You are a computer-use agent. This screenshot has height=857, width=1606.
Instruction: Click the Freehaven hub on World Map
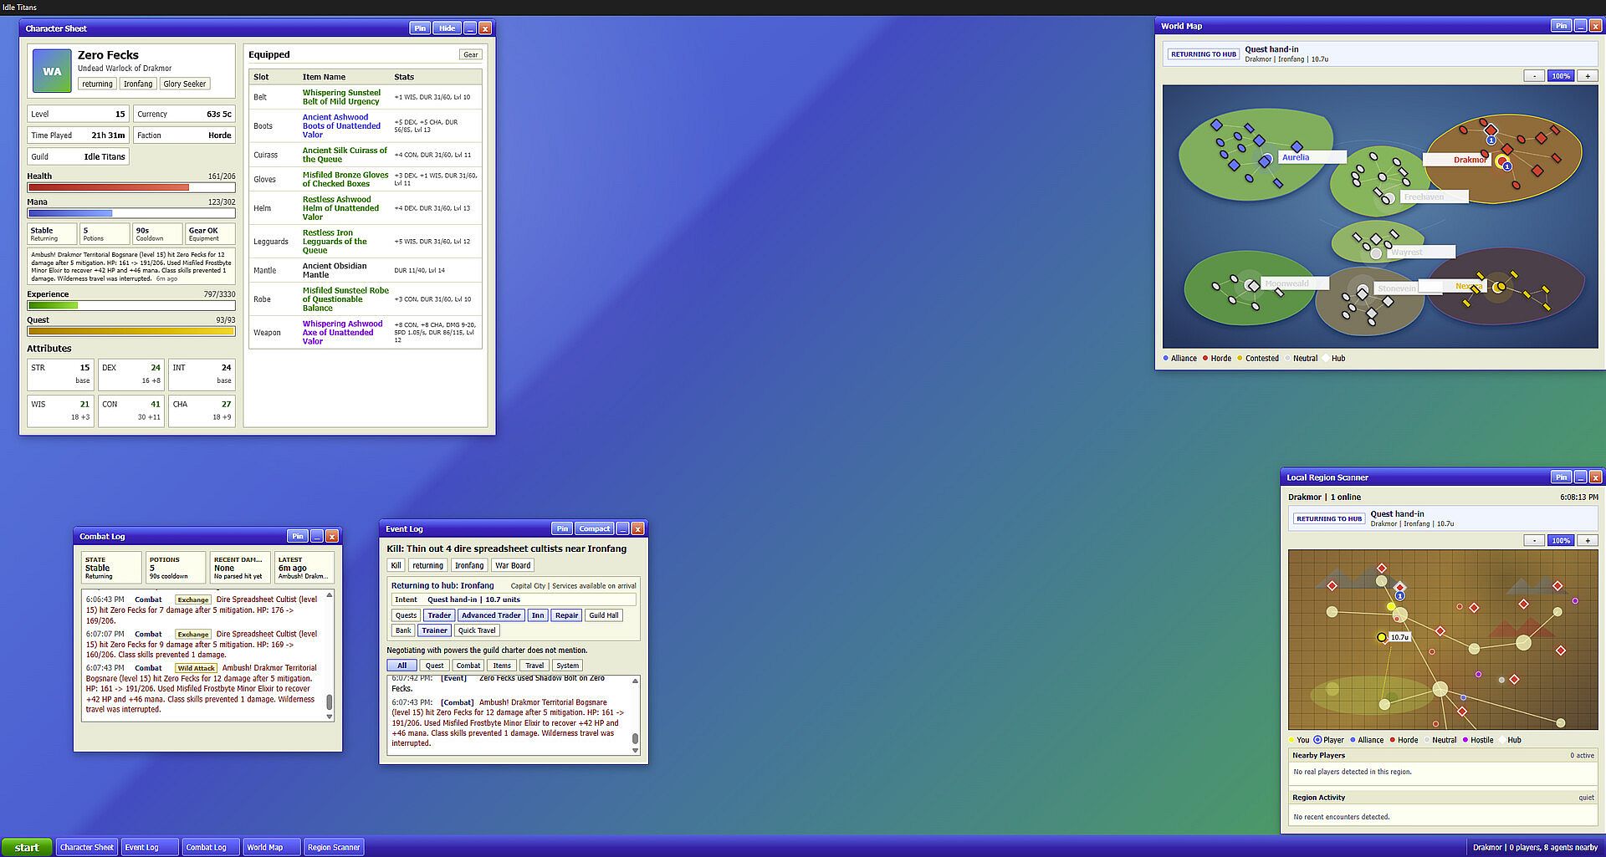pyautogui.click(x=1388, y=198)
